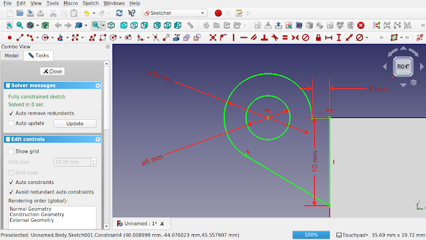Disable the Auto constraints checkbox
Screen dimensions: 426x240
pyautogui.click(x=11, y=182)
